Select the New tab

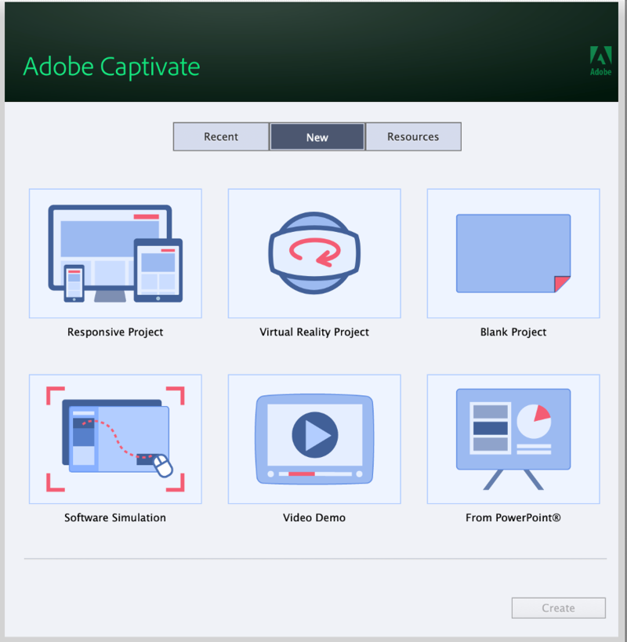pyautogui.click(x=317, y=136)
